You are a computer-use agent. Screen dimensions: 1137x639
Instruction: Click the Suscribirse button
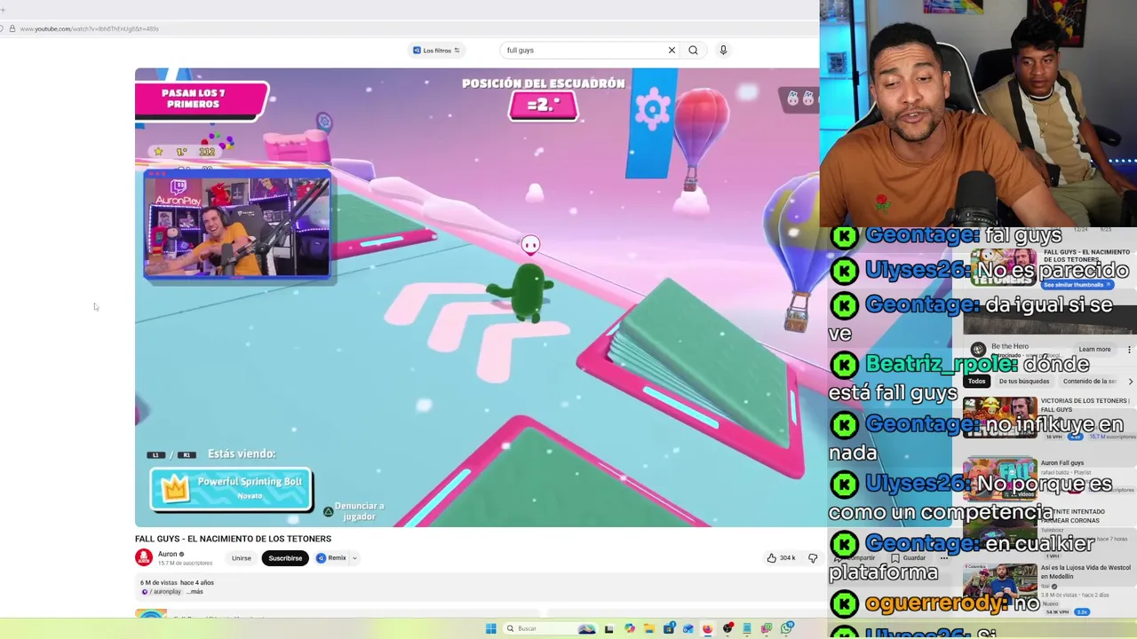click(285, 558)
